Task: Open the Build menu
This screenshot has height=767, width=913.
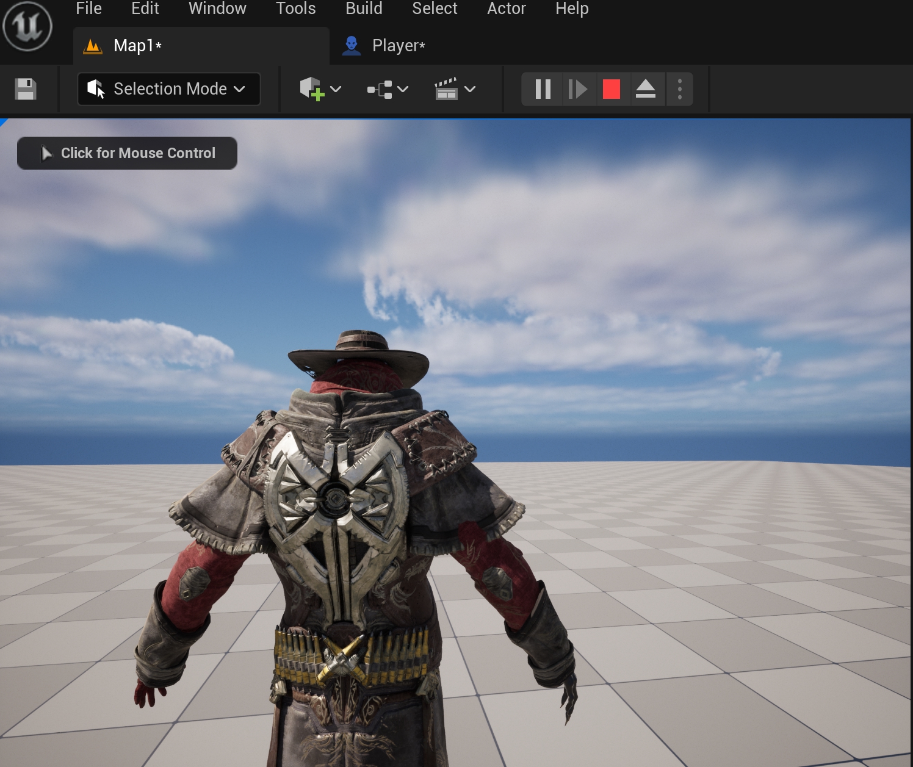Action: (364, 9)
